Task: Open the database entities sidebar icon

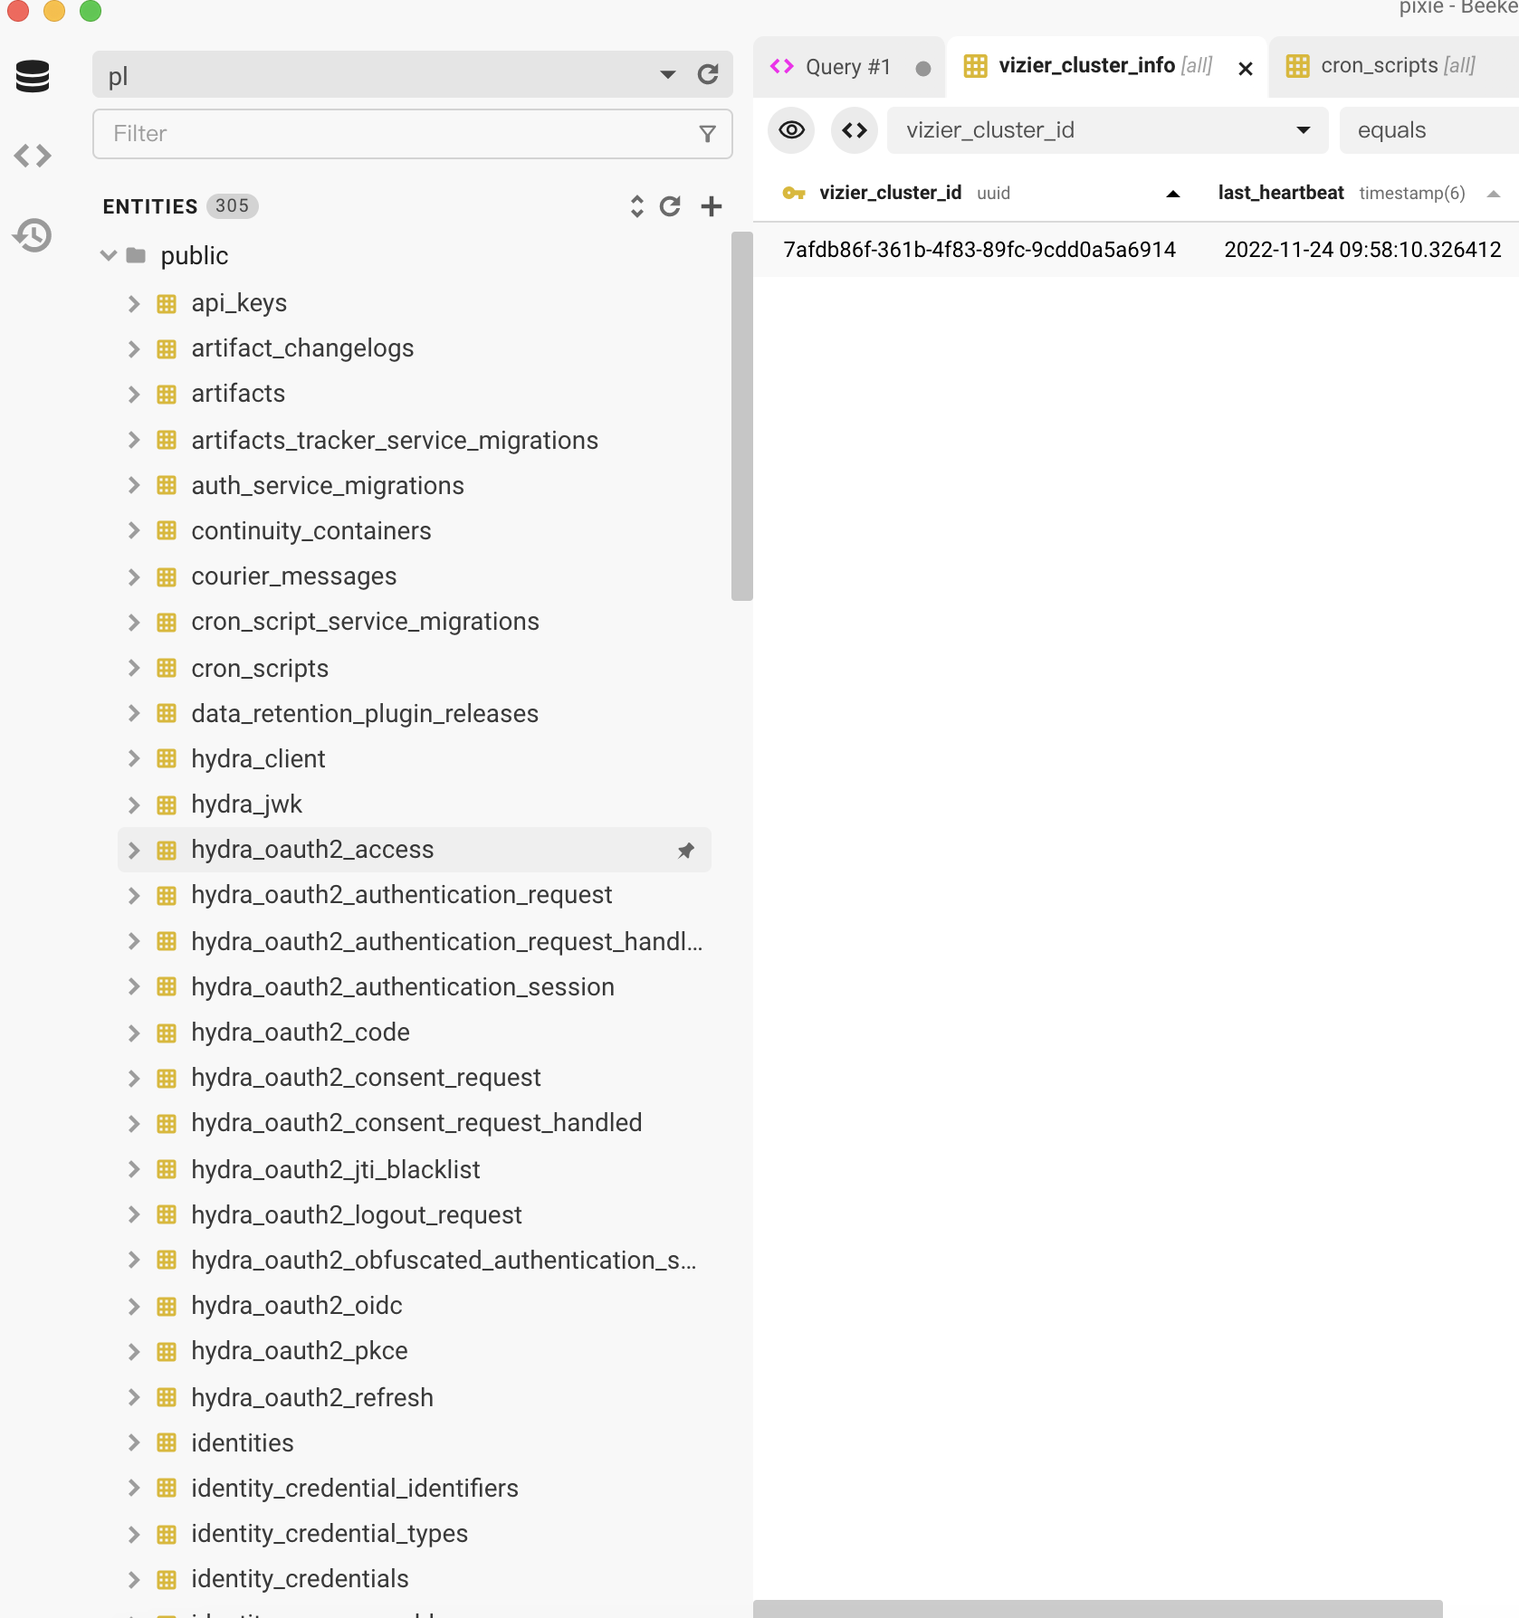Action: 33,76
